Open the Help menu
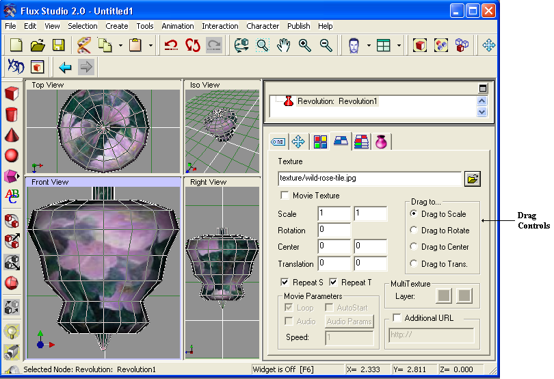The width and height of the screenshot is (554, 379). pos(325,26)
